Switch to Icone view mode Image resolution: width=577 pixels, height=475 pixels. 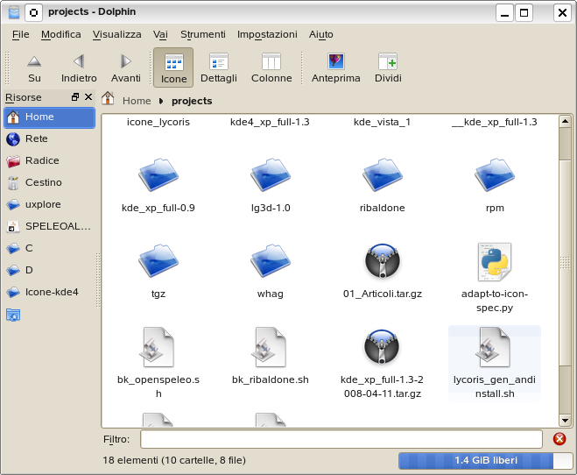click(173, 67)
